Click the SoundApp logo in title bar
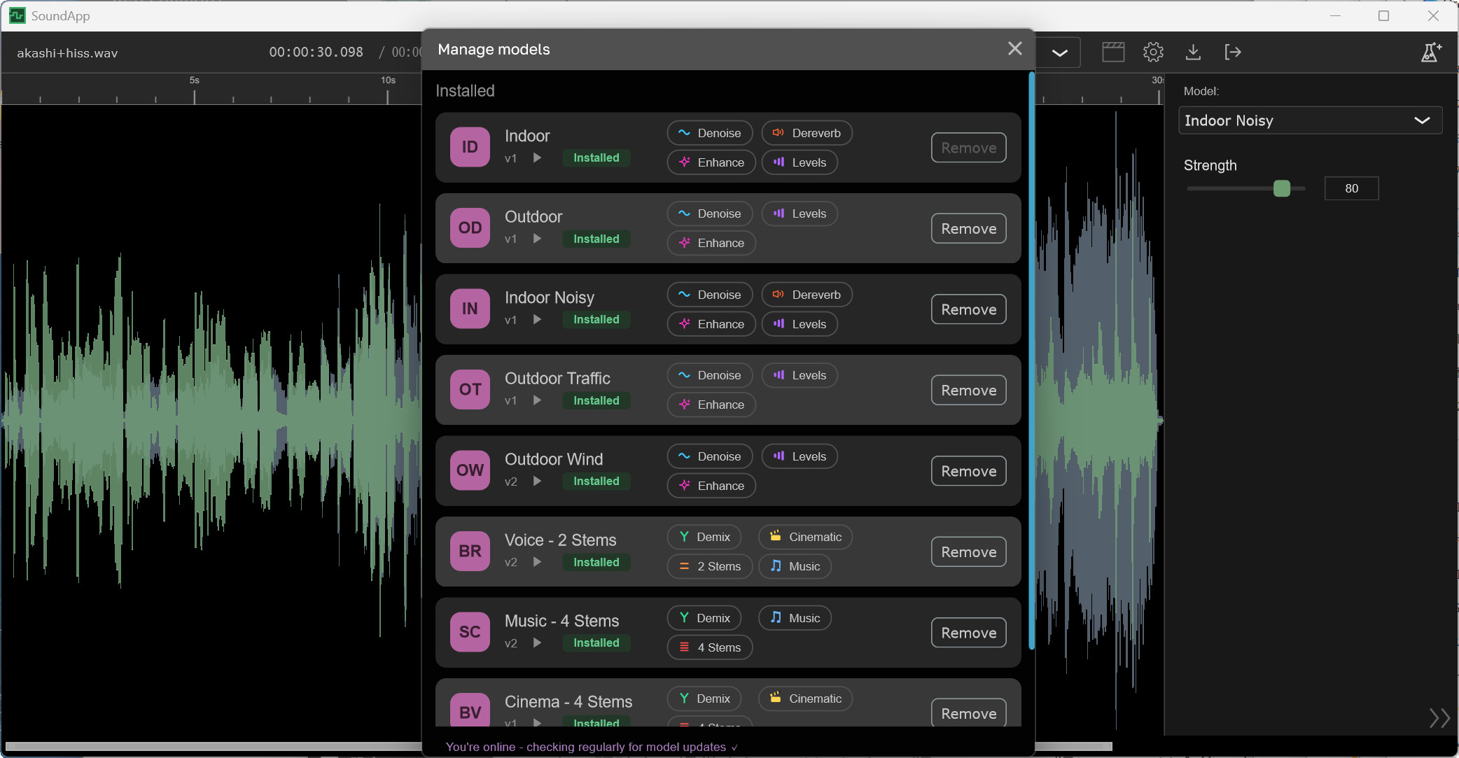This screenshot has width=1459, height=758. [17, 15]
